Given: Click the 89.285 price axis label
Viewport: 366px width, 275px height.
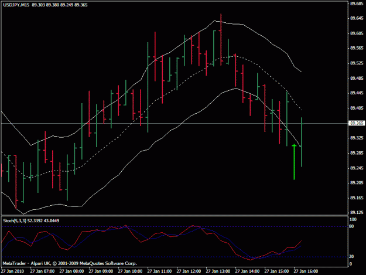Looking at the screenshot, I should 357,153.
